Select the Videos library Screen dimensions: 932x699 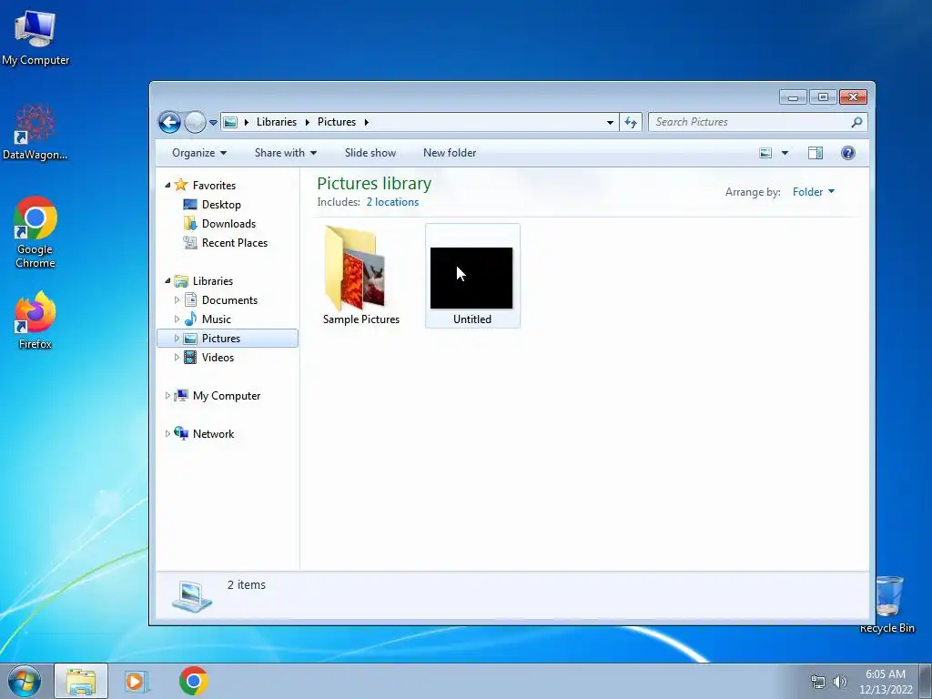click(x=218, y=357)
